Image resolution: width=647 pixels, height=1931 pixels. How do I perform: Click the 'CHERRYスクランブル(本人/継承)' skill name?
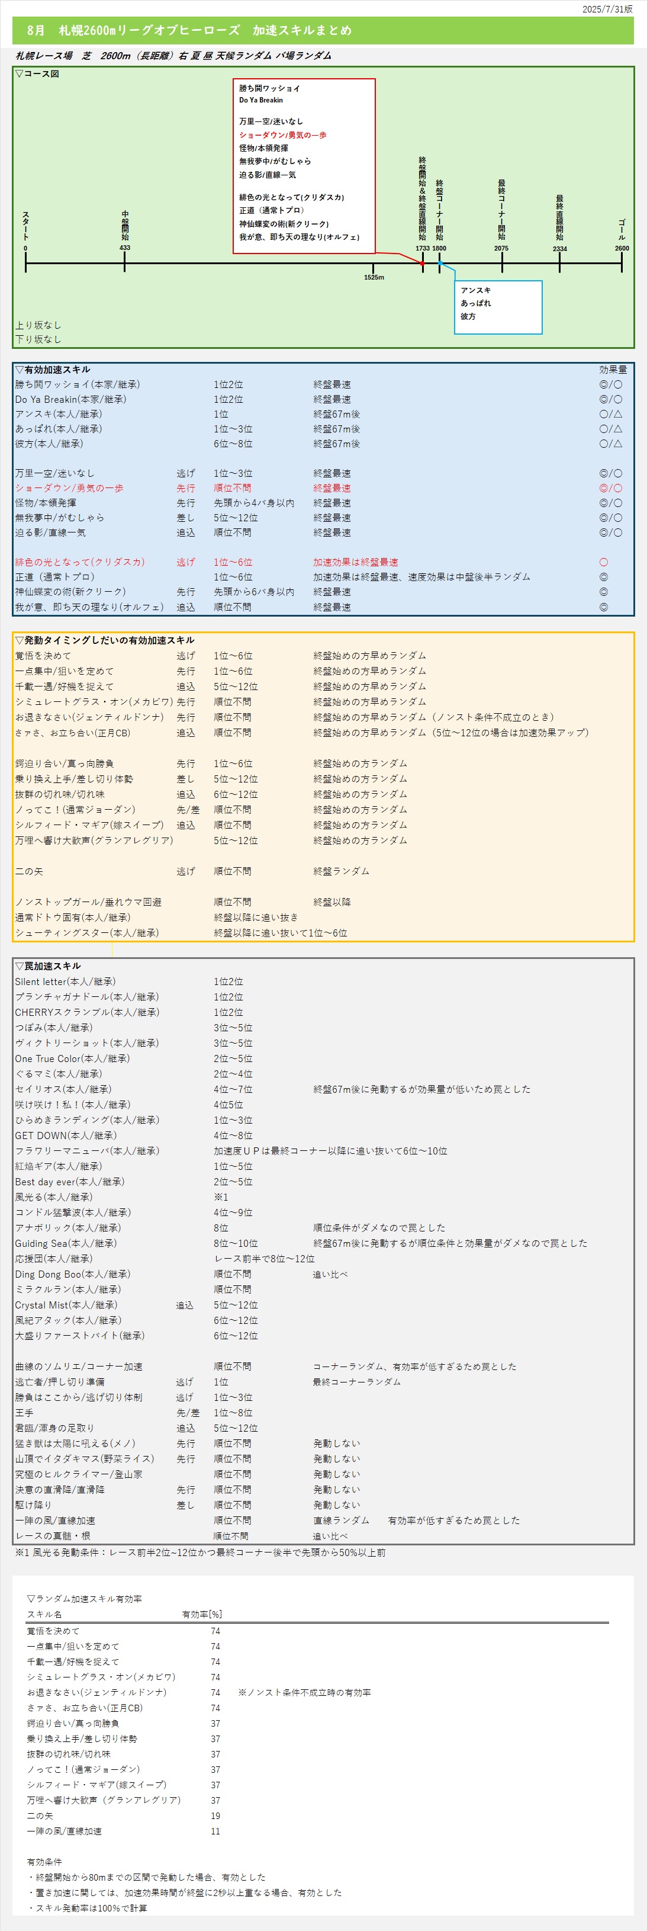pos(87,1013)
